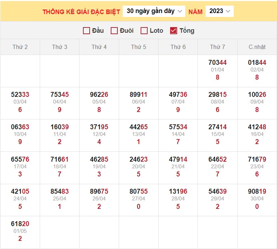The width and height of the screenshot is (277, 249).
Task: Click result 52333 dated 03/04
Action: pyautogui.click(x=20, y=95)
